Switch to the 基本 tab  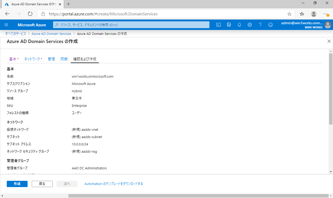(14, 59)
